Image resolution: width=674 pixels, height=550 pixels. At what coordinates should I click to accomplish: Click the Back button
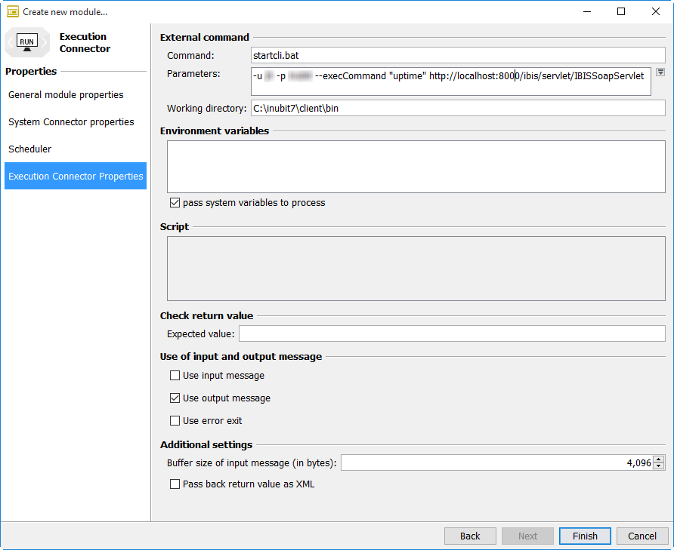pyautogui.click(x=470, y=536)
